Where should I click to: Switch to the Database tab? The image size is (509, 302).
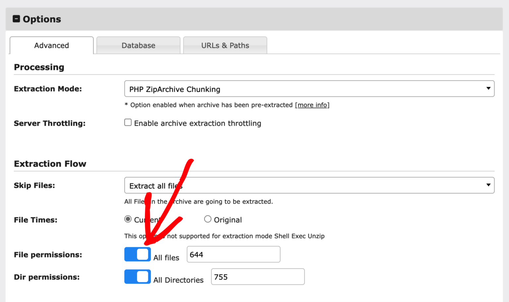tap(138, 45)
